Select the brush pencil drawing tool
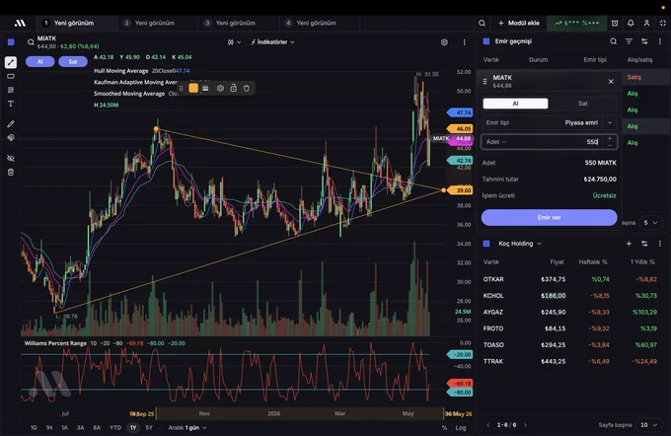 tap(11, 124)
